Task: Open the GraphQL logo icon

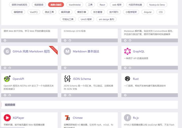Action: point(127,51)
